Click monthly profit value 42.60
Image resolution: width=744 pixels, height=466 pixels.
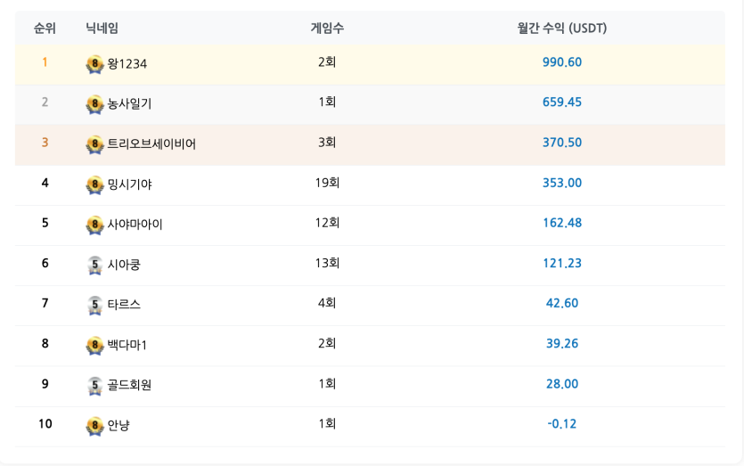[562, 303]
